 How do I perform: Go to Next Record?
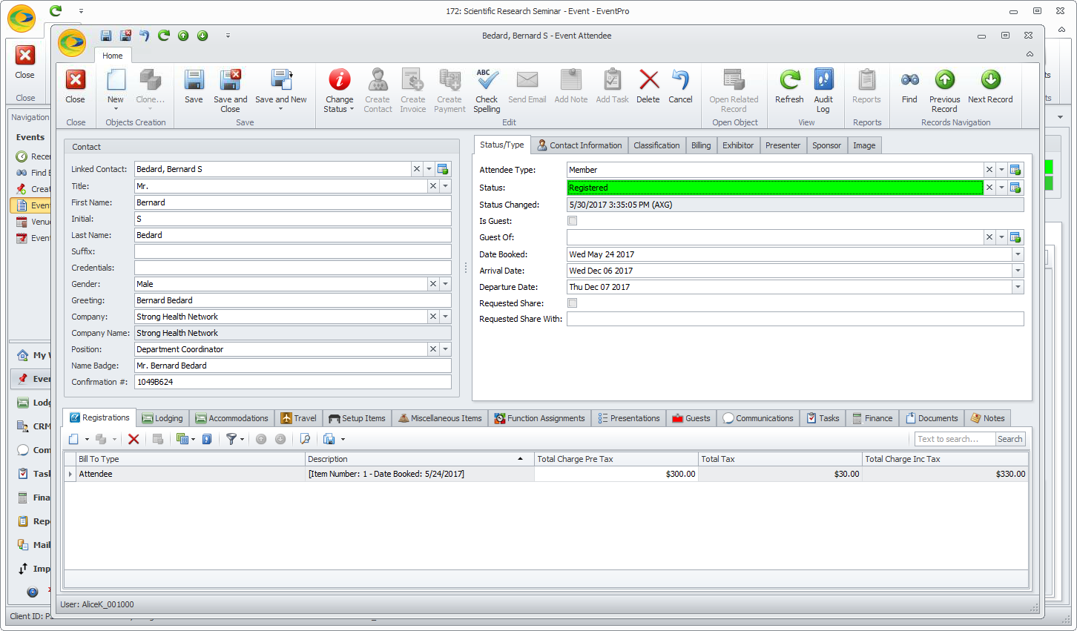pyautogui.click(x=990, y=86)
